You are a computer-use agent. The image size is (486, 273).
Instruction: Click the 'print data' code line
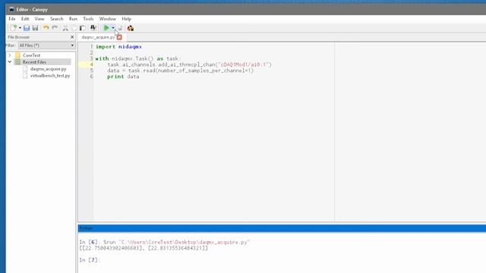(123, 77)
